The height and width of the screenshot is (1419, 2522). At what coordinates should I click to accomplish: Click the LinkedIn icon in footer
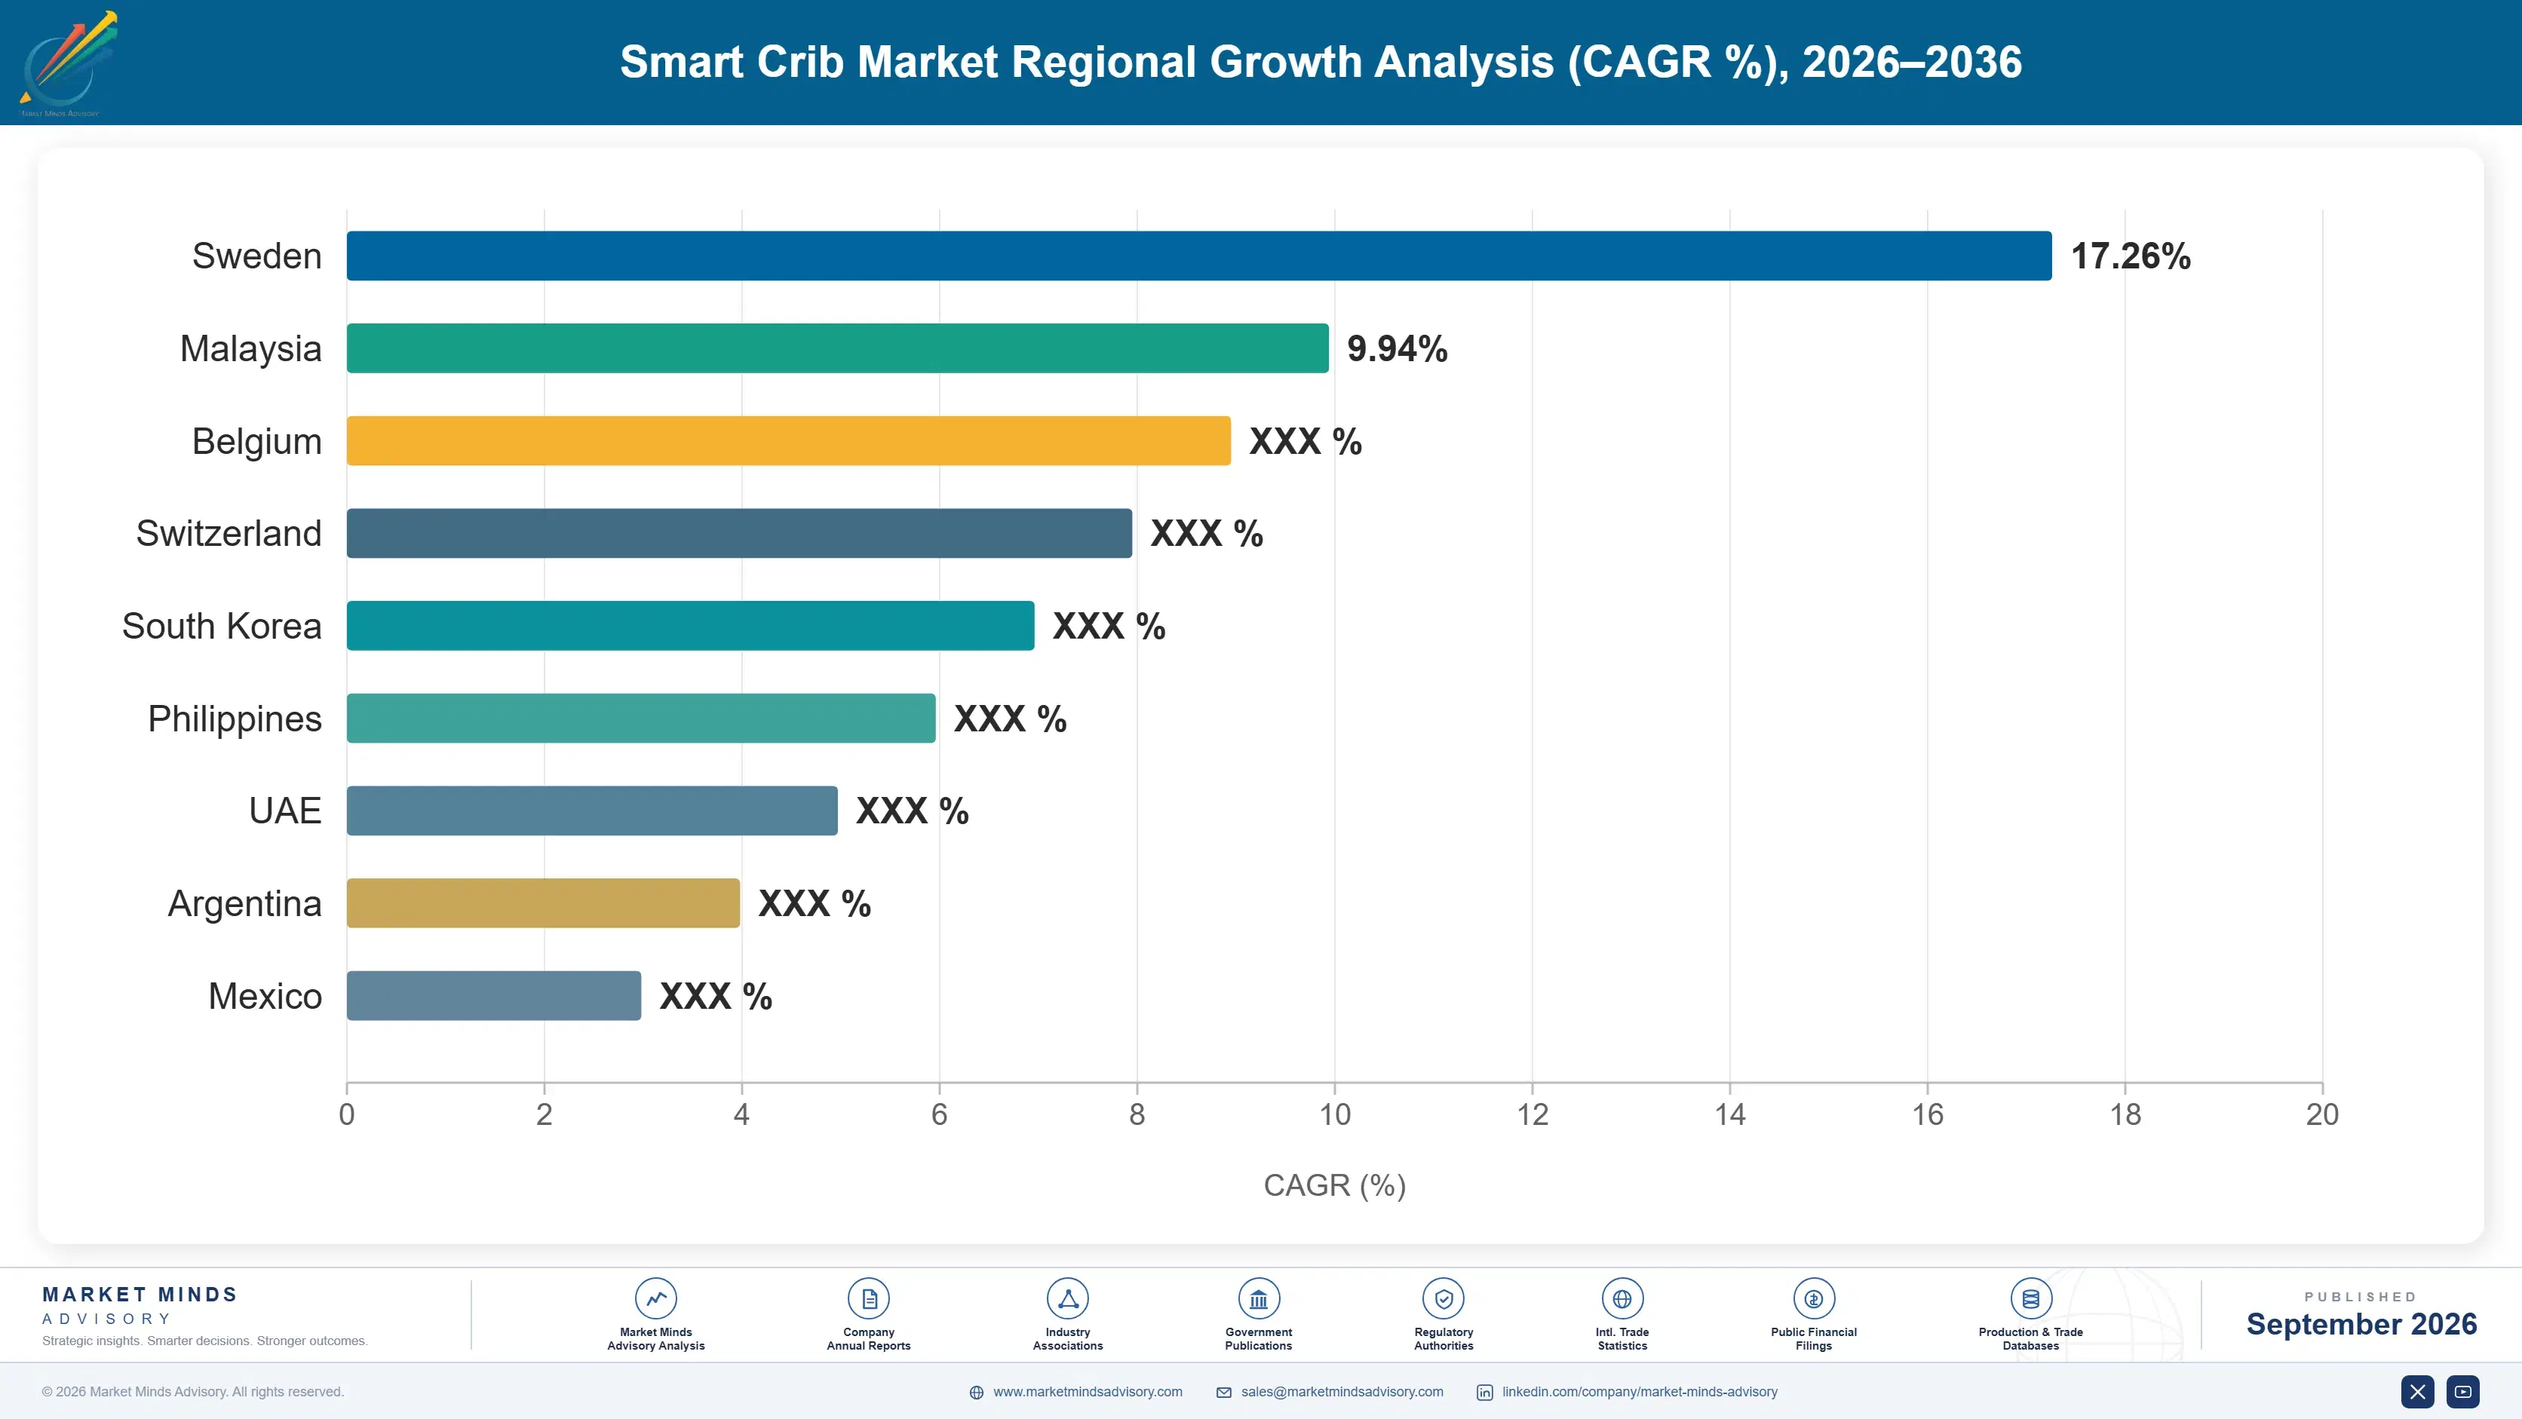1484,1393
